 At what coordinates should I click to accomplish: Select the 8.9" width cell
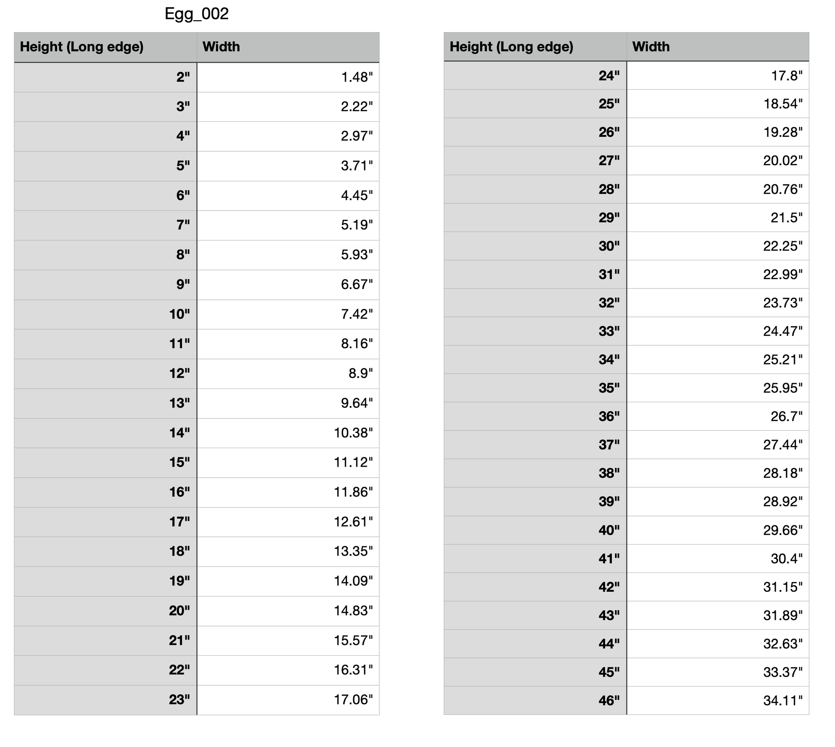288,373
